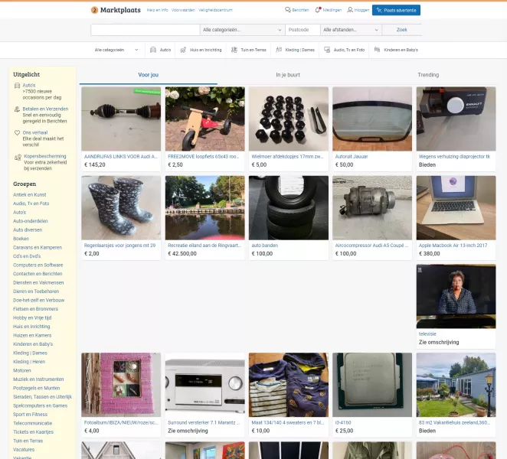Screen dimensions: 507x459
Task: Open Antiek en Kunst group link
Action: (x=29, y=195)
